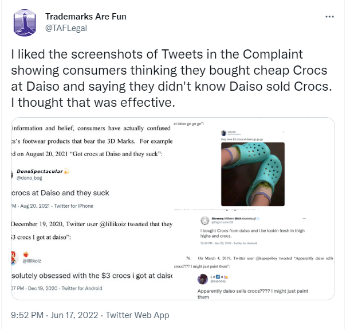Open the Twitter Web App source link

(x=138, y=315)
